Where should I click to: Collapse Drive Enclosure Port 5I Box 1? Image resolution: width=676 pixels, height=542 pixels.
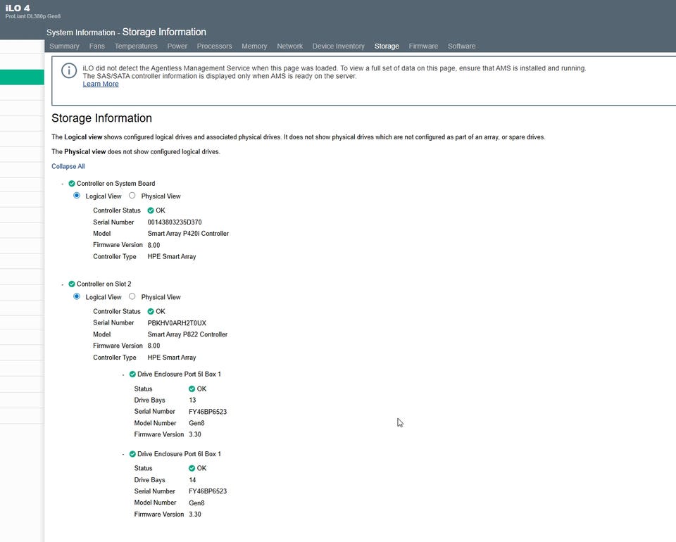point(123,374)
